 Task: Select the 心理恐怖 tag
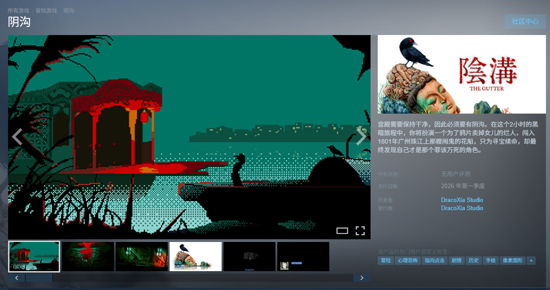[408, 260]
